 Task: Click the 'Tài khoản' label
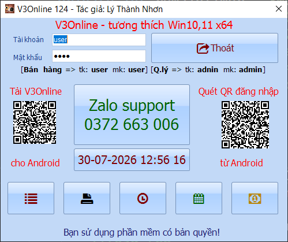click(28, 40)
